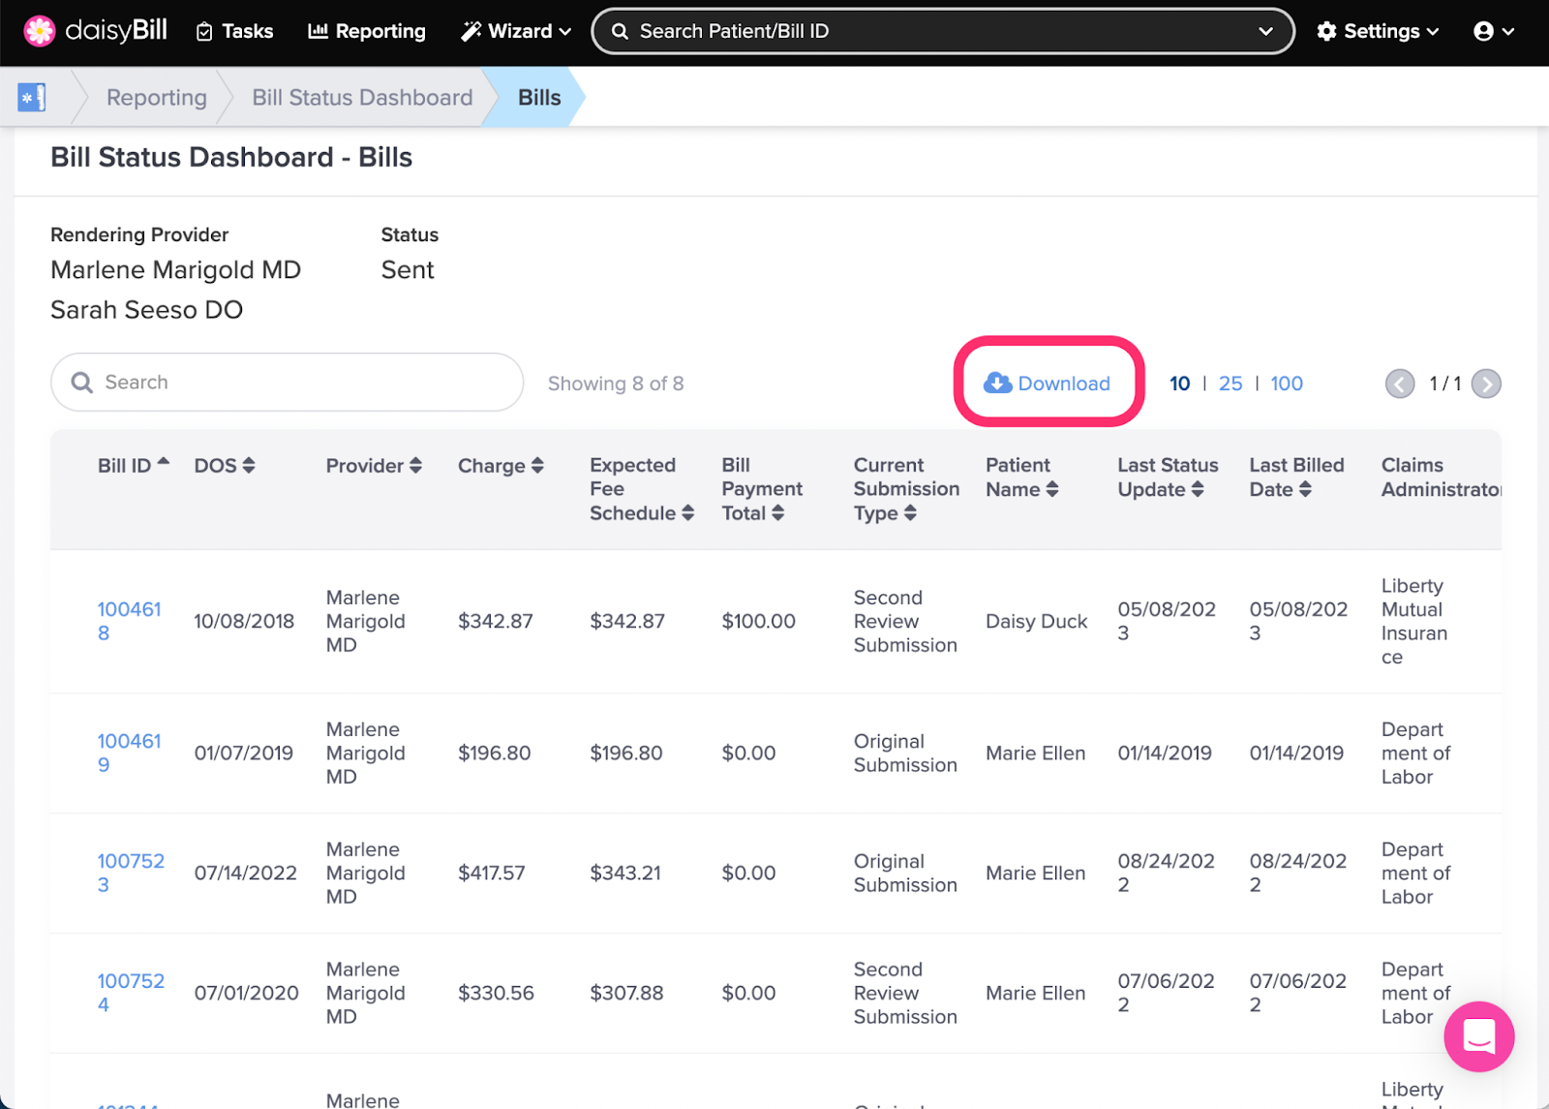Screen dimensions: 1549x1109
Task: Go to previous page arrow
Action: click(1400, 384)
